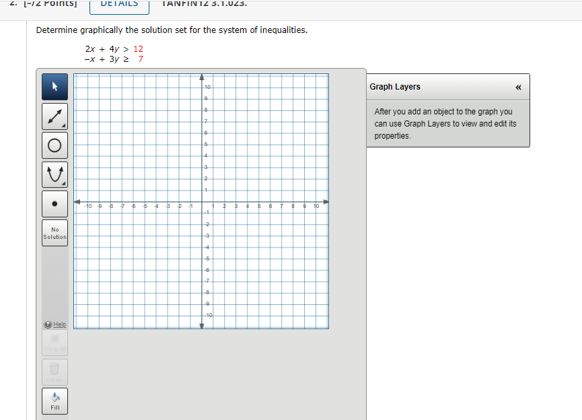Open the DETAILS button
The image size is (582, 420).
[119, 5]
